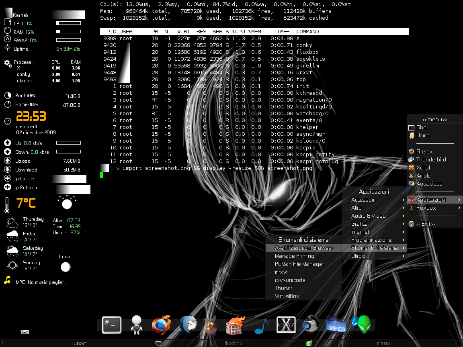
Task: Expand the Accessori submenu
Action: [x=375, y=200]
